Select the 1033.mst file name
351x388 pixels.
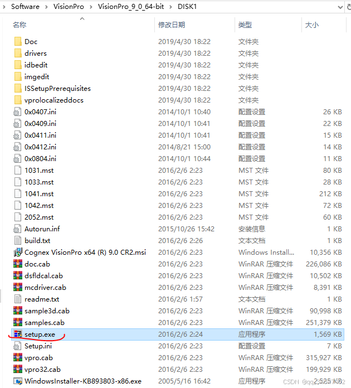pos(39,182)
